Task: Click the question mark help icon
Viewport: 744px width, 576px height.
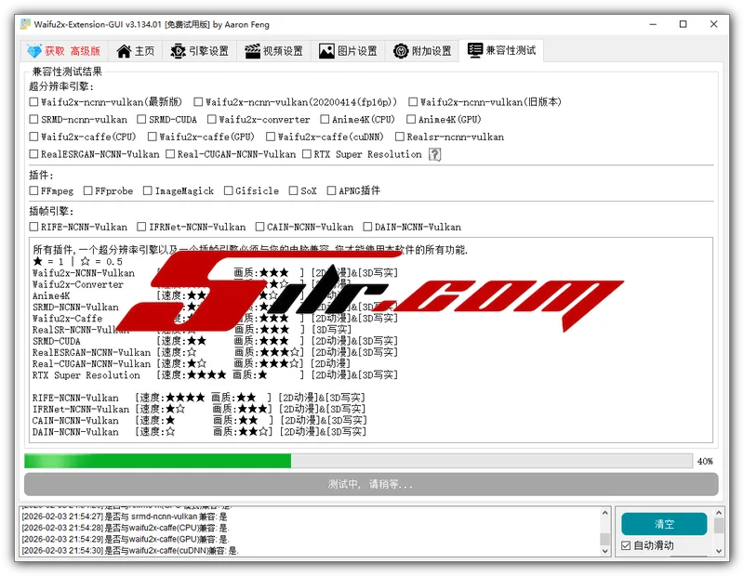Action: (434, 154)
